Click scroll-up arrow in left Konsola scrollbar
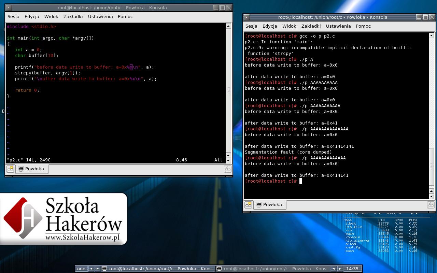 [228, 26]
